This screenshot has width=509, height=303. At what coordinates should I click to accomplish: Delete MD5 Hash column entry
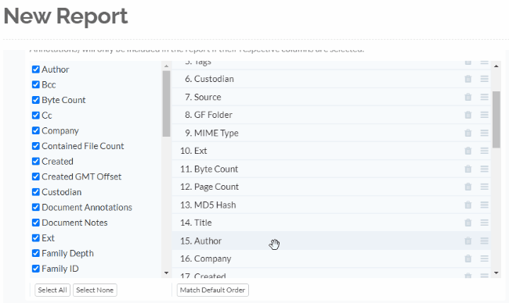coord(467,205)
